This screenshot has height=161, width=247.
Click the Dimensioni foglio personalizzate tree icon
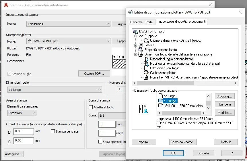point(146,59)
